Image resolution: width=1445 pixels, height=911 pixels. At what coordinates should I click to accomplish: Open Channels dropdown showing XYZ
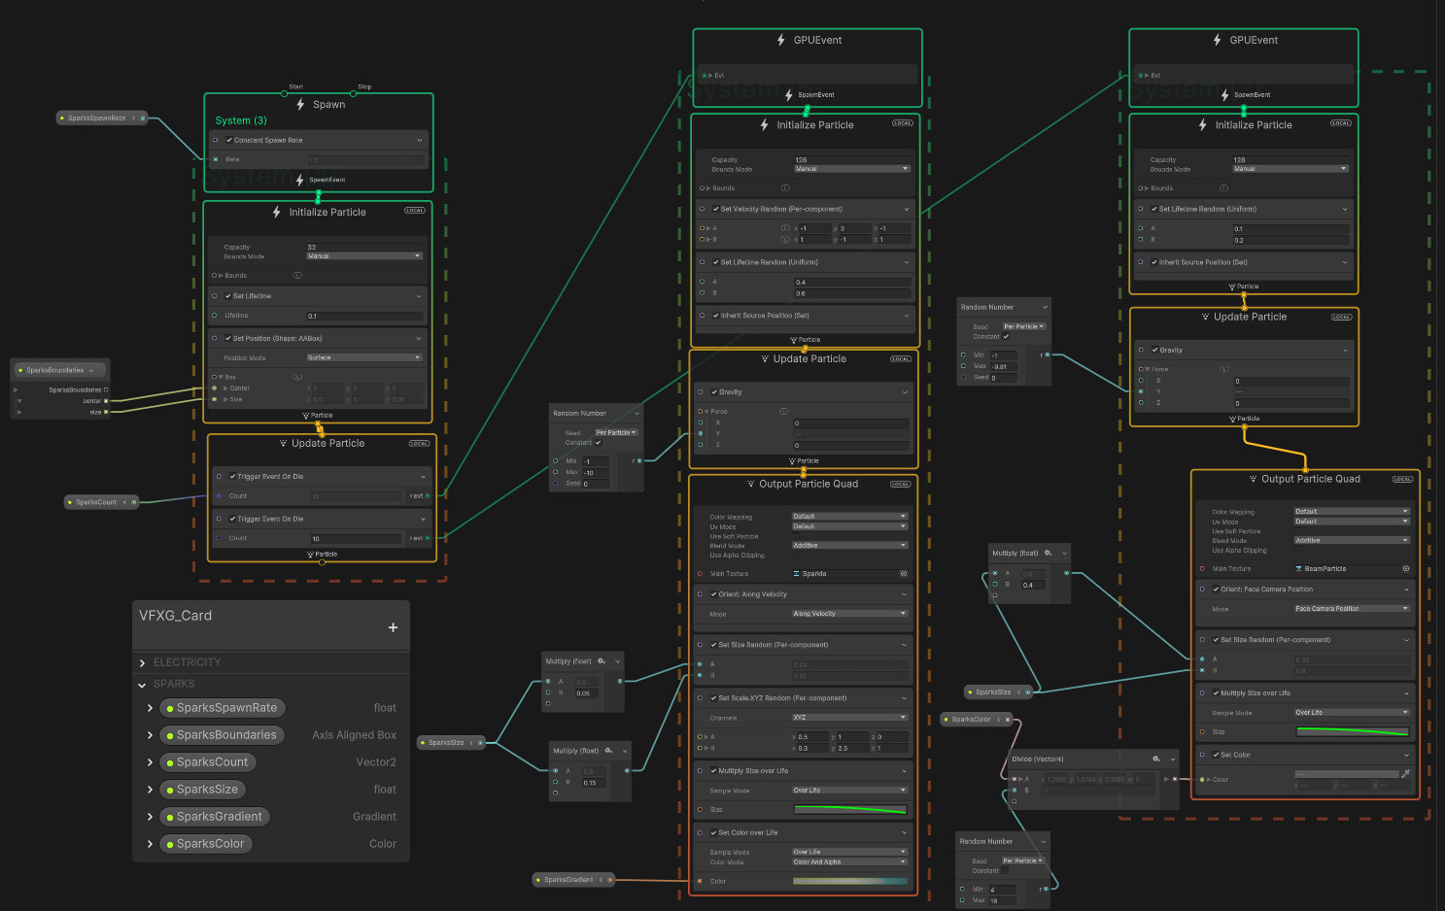(849, 718)
